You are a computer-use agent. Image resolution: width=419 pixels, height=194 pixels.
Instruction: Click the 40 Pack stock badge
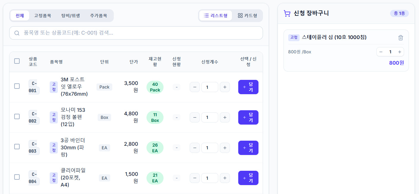(155, 87)
